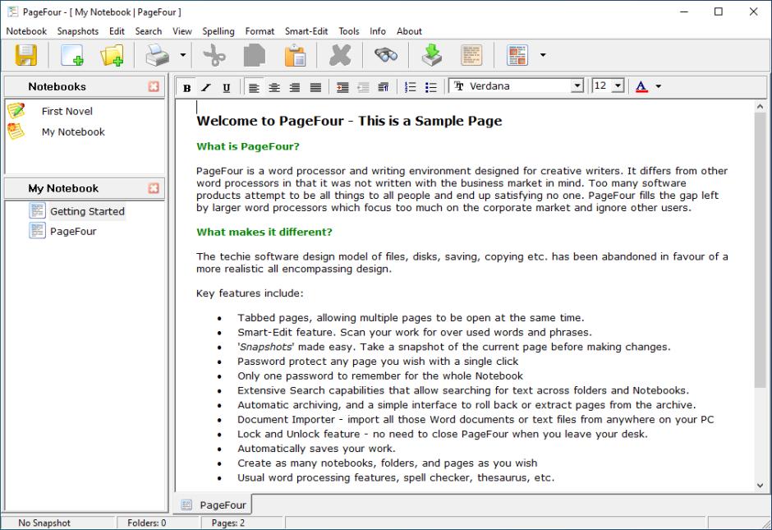Click the layout view icon
772x530 pixels.
pos(517,55)
